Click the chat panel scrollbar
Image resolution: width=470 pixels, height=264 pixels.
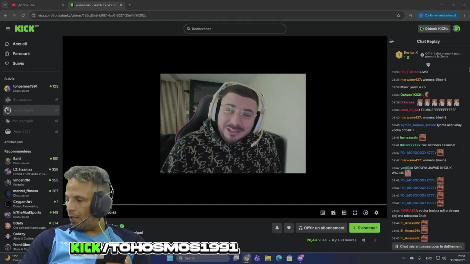[x=469, y=70]
